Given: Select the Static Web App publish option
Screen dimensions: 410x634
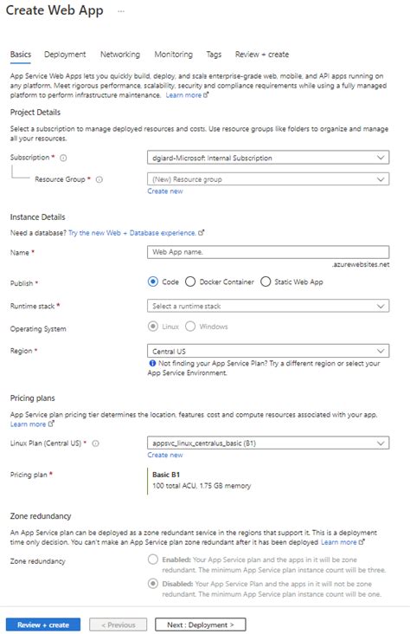Looking at the screenshot, I should point(266,281).
